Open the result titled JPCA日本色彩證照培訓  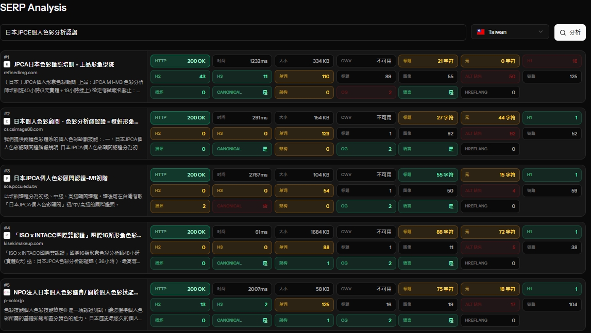point(64,64)
